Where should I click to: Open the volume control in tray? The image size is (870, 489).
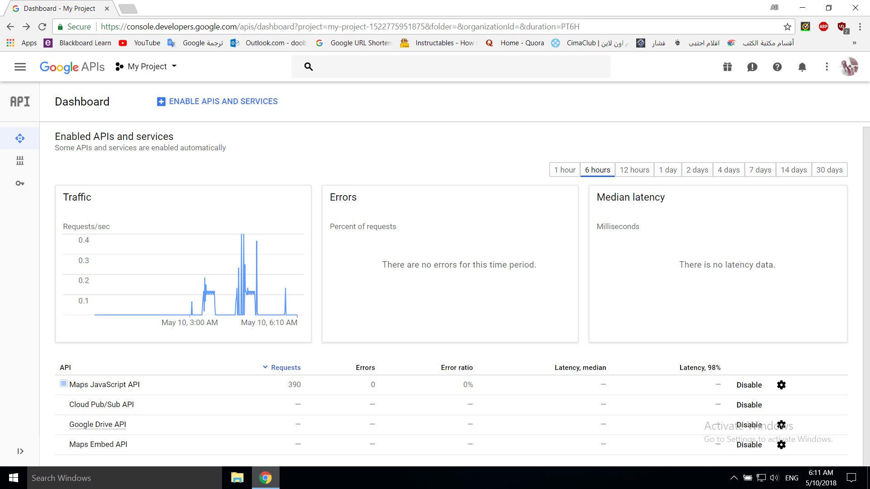(774, 478)
